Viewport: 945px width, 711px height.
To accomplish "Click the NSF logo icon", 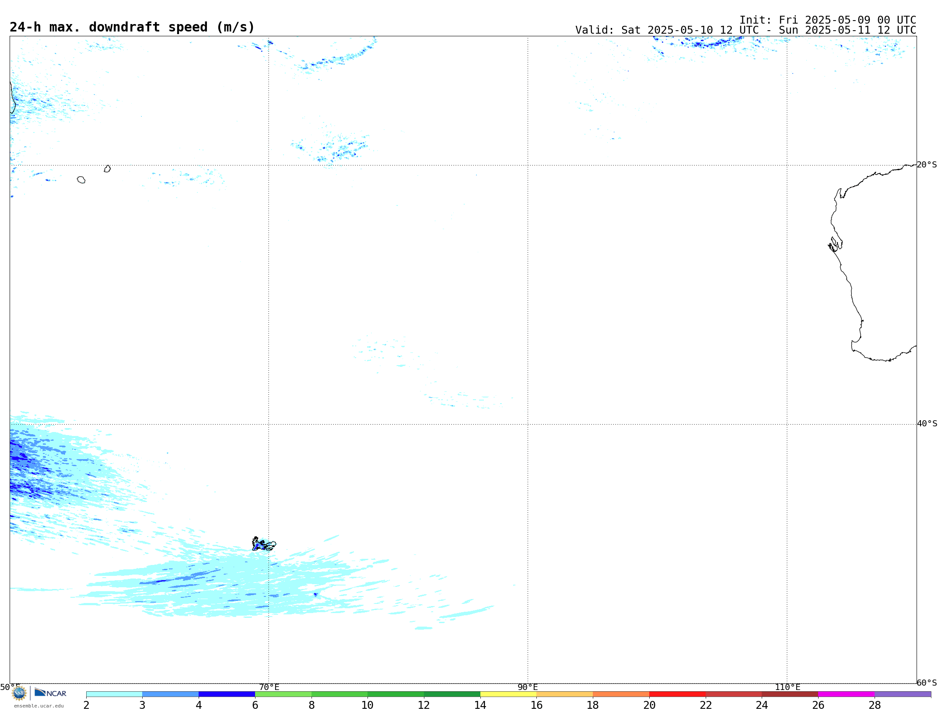I will (19, 693).
